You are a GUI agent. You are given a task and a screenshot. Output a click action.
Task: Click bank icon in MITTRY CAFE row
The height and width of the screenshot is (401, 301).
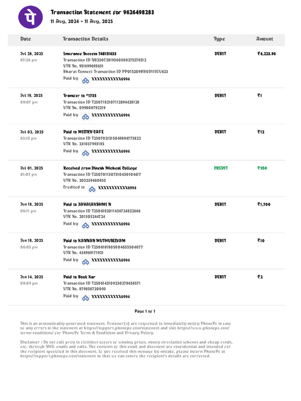point(85,153)
